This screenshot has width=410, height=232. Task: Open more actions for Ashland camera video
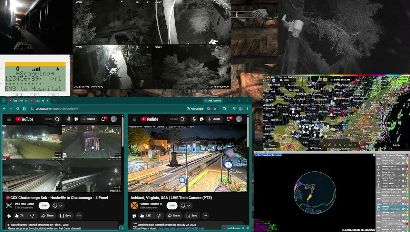tap(205, 216)
